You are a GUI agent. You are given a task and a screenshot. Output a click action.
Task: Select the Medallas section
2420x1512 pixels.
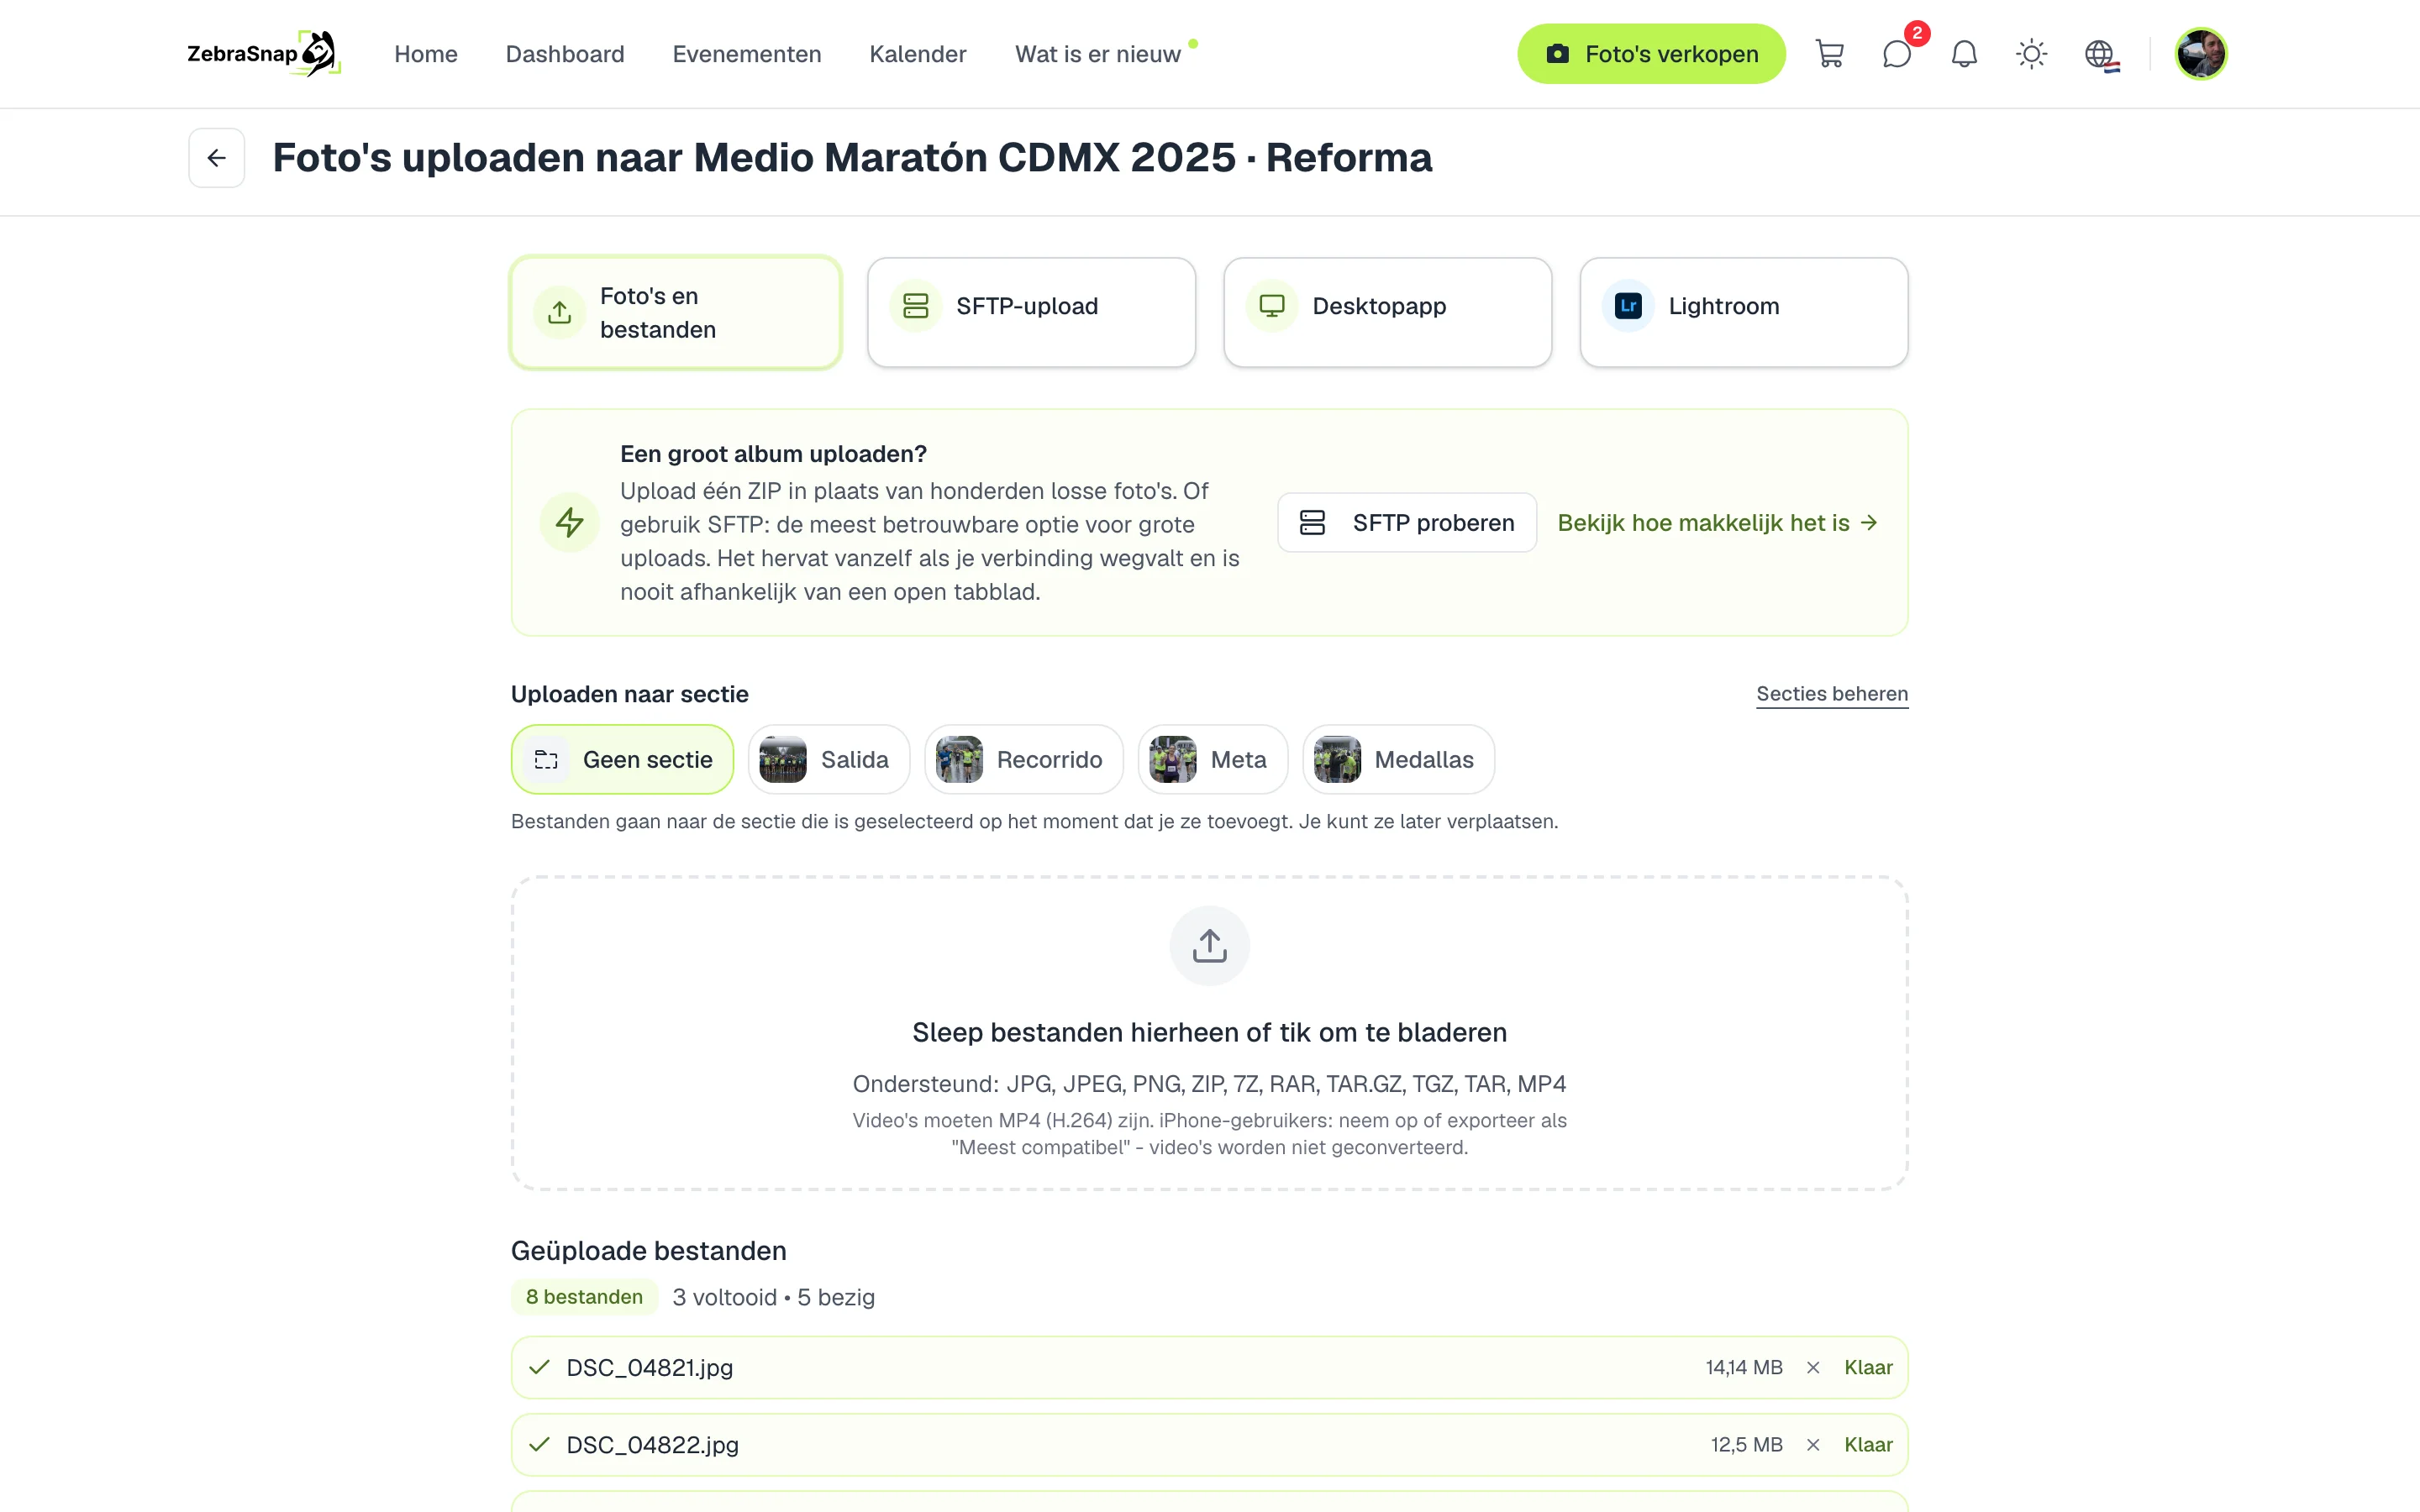pos(1398,760)
